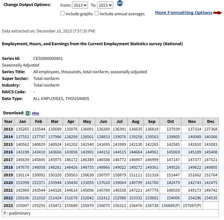Select the 2019 row label

[8, 175]
